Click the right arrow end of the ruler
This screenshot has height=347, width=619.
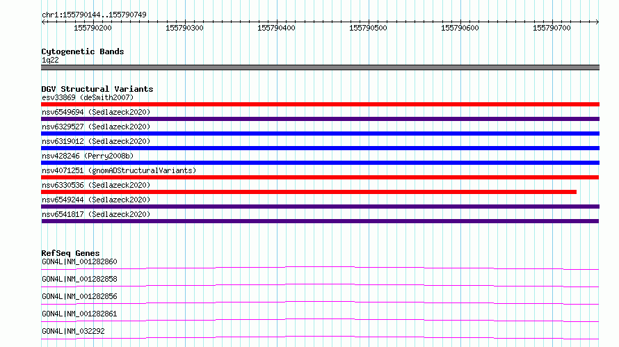coord(597,22)
